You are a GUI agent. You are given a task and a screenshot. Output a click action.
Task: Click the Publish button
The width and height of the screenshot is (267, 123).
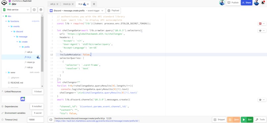pyautogui.click(x=233, y=3)
